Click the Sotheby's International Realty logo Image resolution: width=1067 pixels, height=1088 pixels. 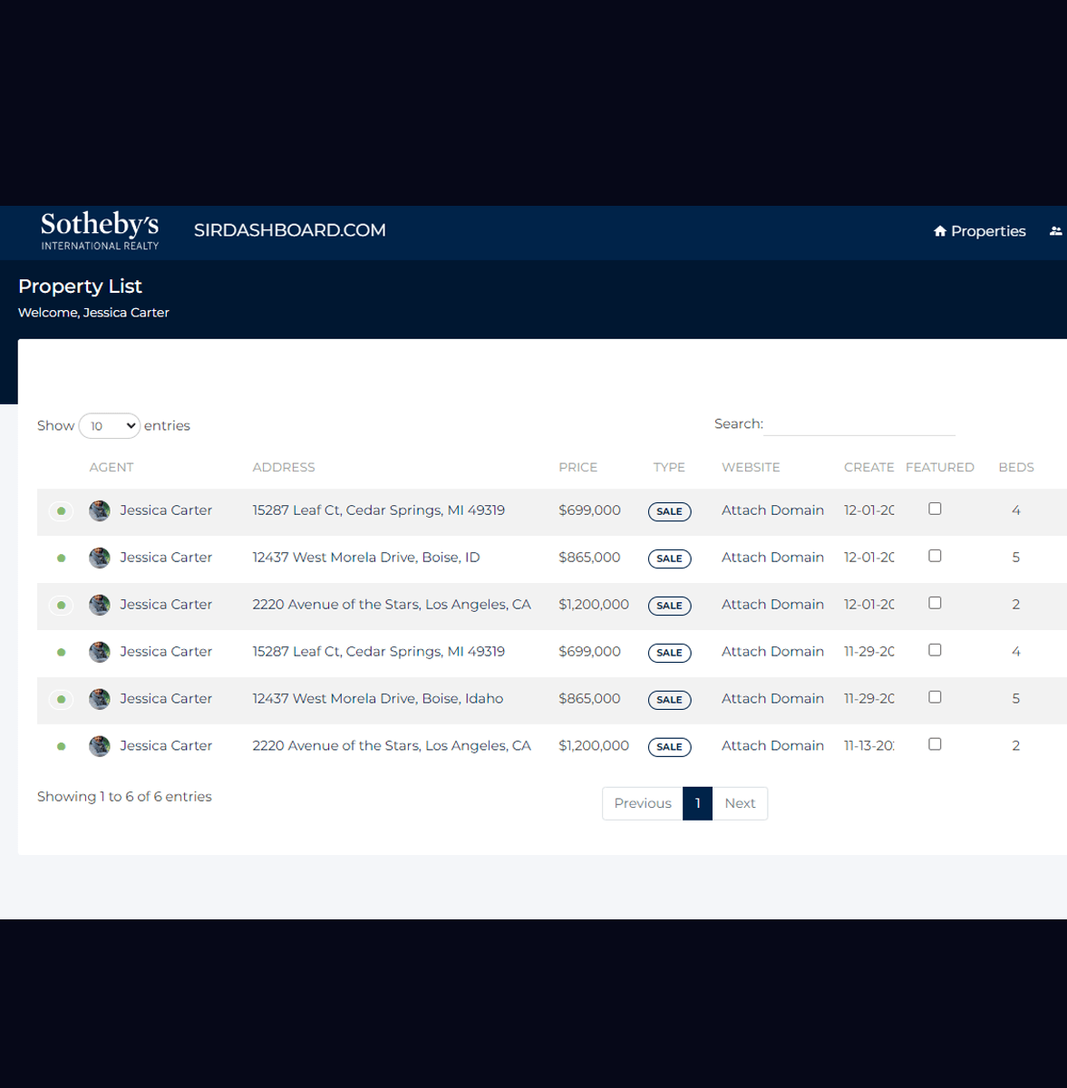(x=100, y=231)
